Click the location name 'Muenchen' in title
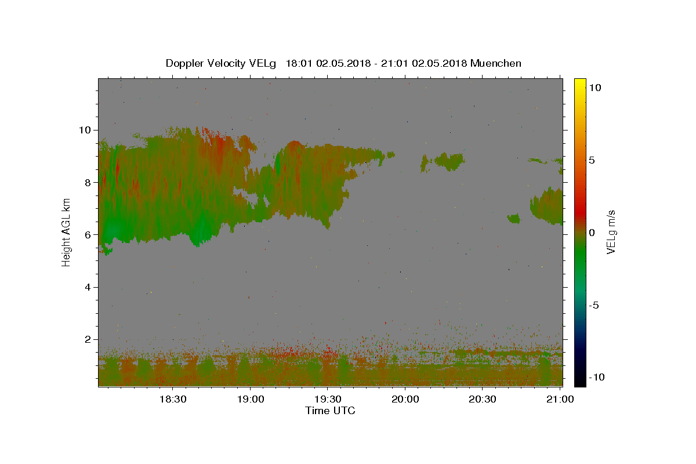 pyautogui.click(x=496, y=63)
